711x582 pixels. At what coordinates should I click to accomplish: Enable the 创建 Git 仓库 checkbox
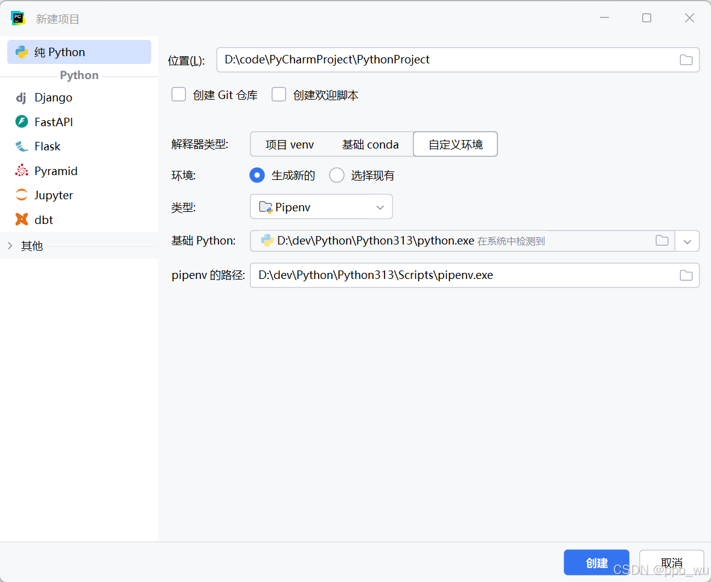click(x=179, y=94)
